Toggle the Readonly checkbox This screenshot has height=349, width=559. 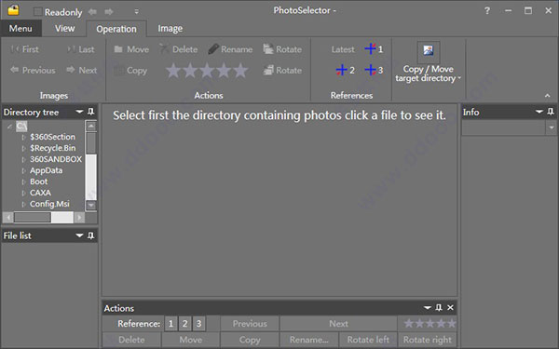pos(38,12)
